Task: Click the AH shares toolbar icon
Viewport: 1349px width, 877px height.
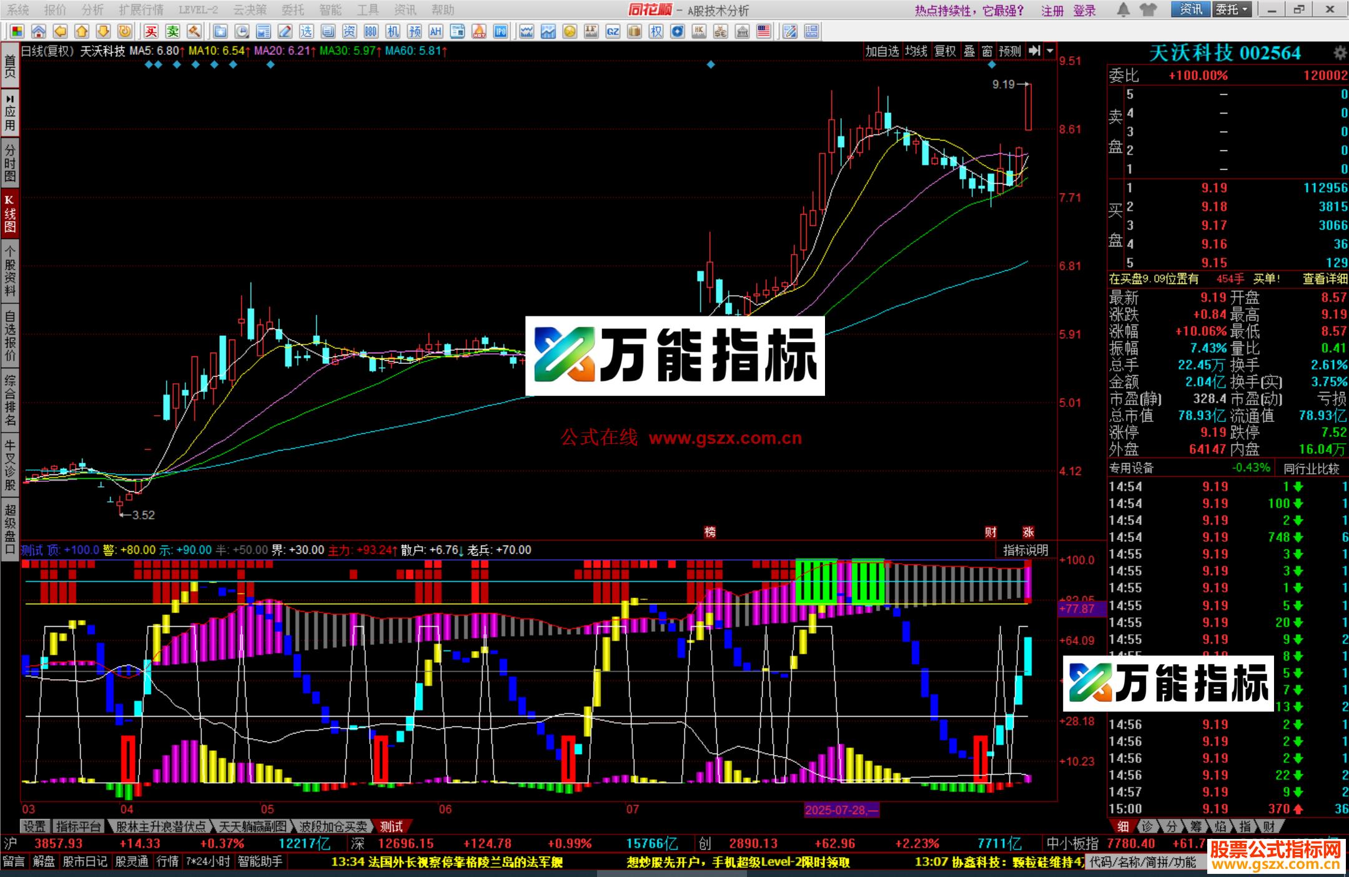Action: click(435, 32)
